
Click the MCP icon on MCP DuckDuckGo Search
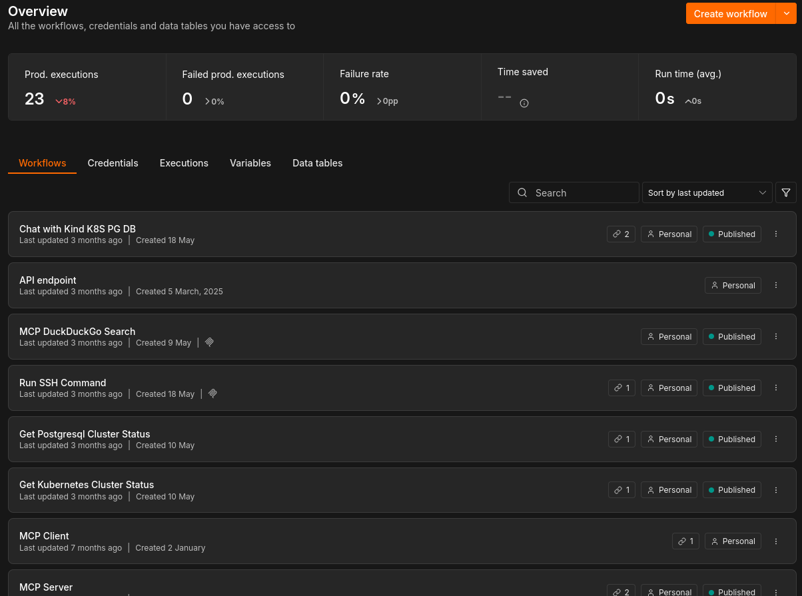point(209,342)
